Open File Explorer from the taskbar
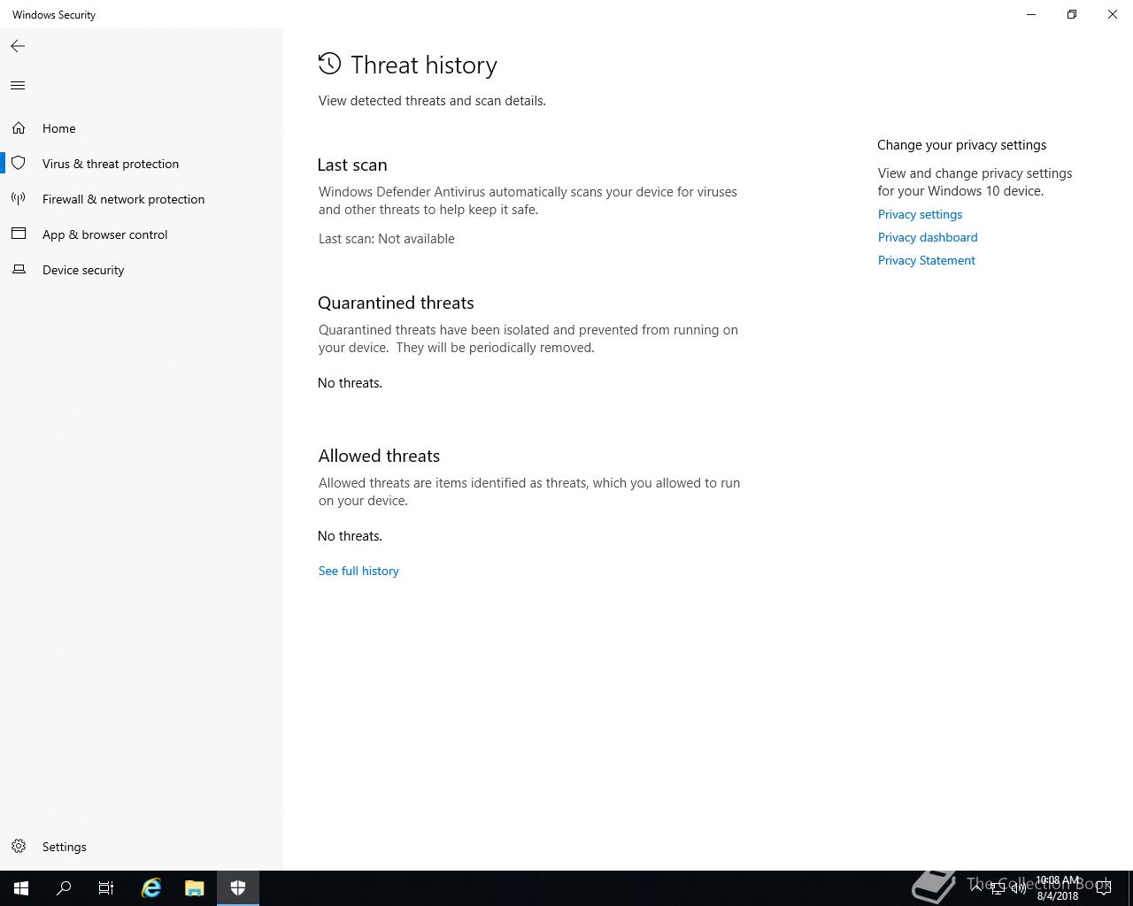Image resolution: width=1133 pixels, height=906 pixels. (194, 888)
